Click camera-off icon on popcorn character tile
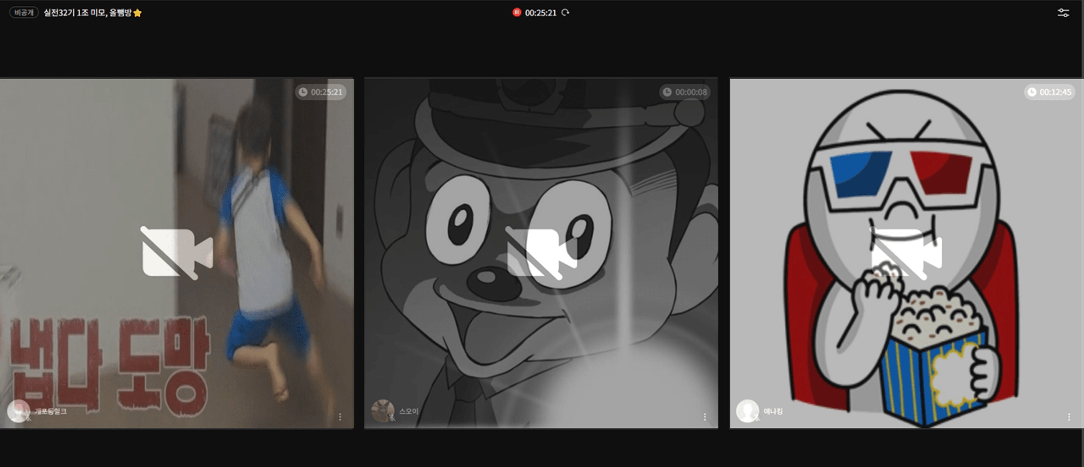 coord(906,253)
